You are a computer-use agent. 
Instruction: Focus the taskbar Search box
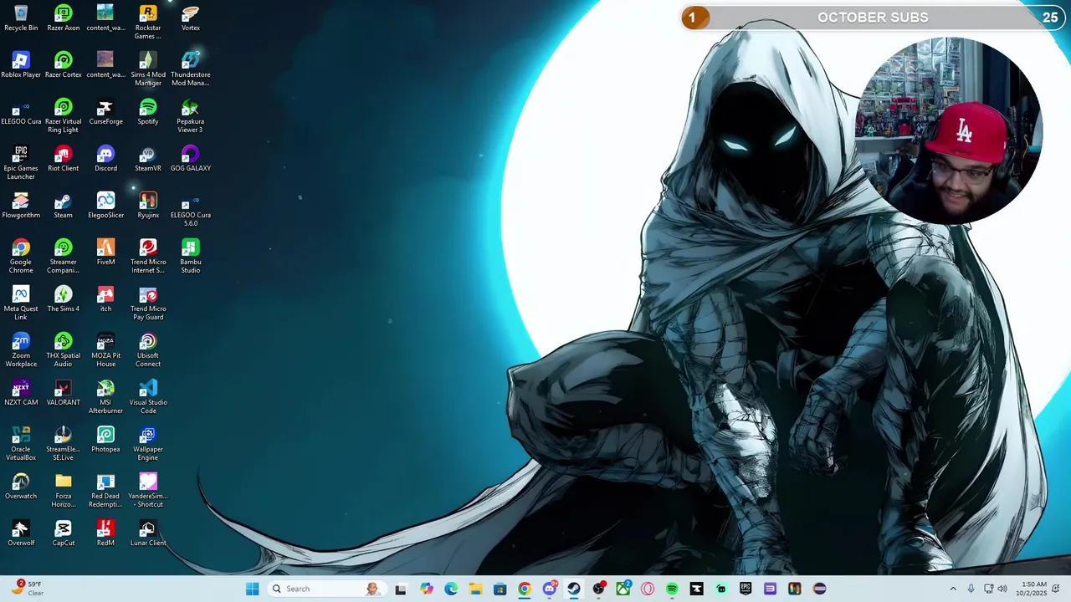(326, 589)
